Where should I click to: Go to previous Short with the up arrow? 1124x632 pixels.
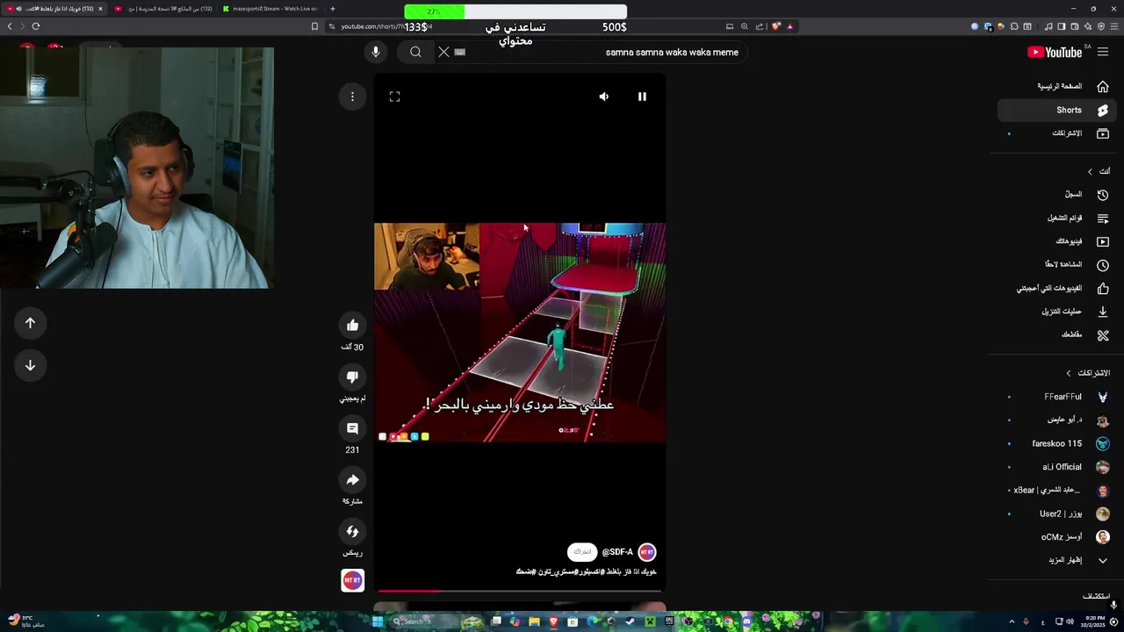click(x=30, y=323)
